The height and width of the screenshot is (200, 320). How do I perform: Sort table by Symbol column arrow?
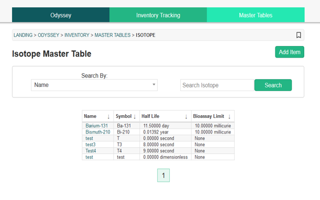pos(135,117)
